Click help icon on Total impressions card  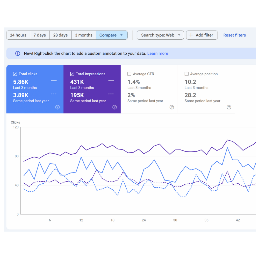point(115,107)
